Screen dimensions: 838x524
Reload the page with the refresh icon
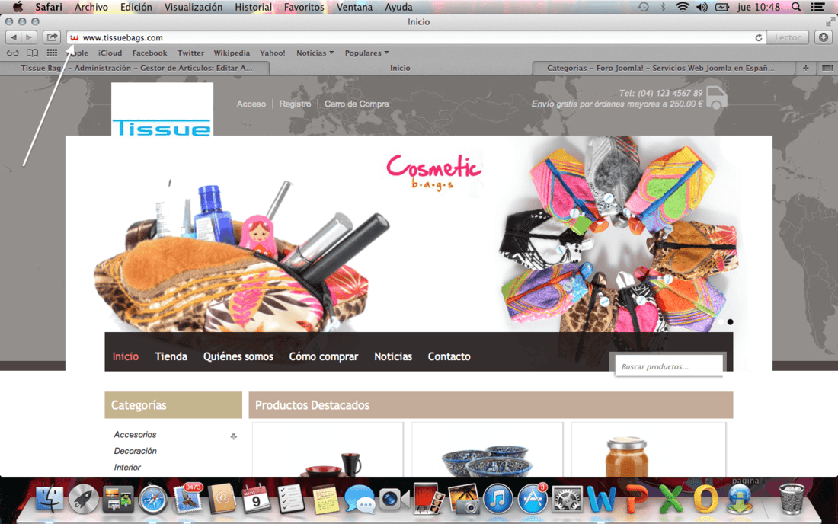pyautogui.click(x=758, y=37)
